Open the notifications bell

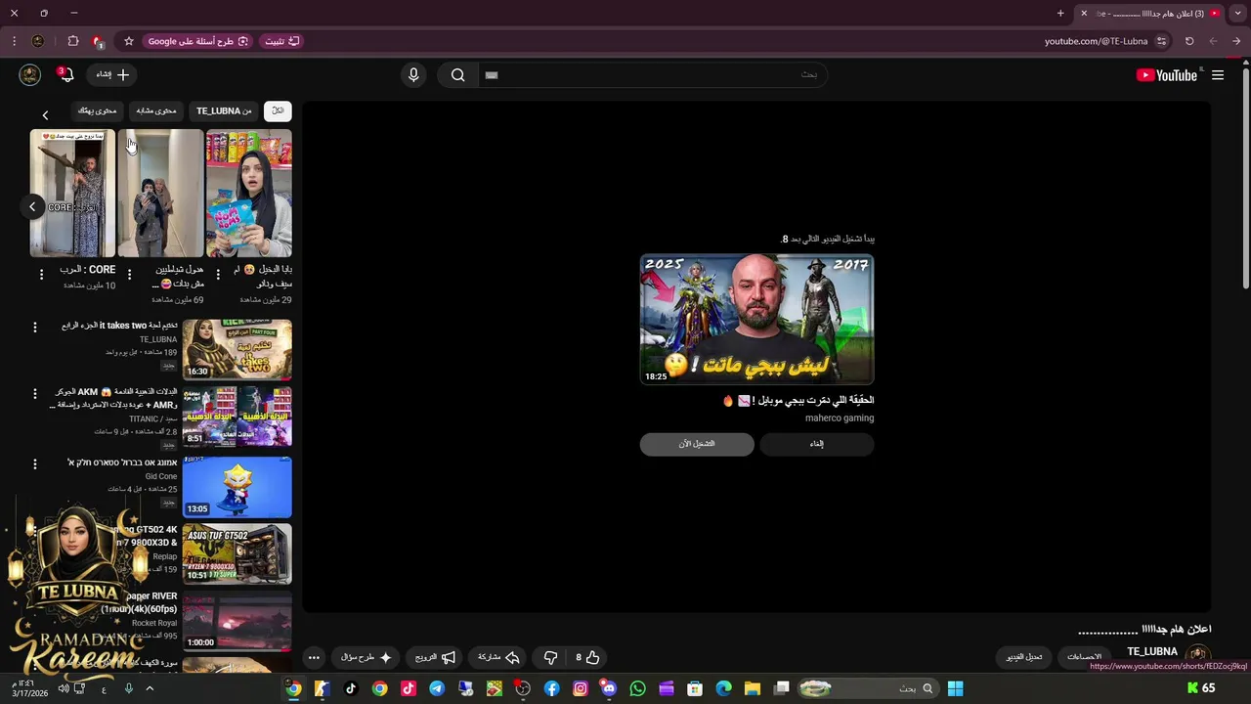[x=65, y=75]
